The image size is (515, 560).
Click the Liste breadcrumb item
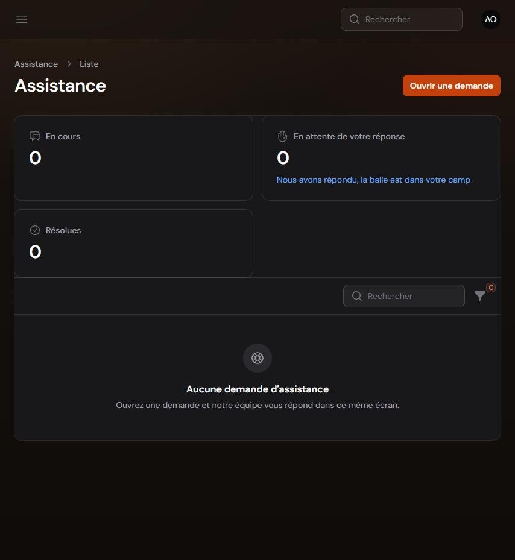(89, 64)
